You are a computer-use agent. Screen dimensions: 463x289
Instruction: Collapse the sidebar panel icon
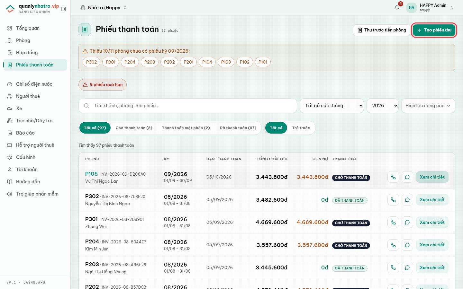click(64, 9)
